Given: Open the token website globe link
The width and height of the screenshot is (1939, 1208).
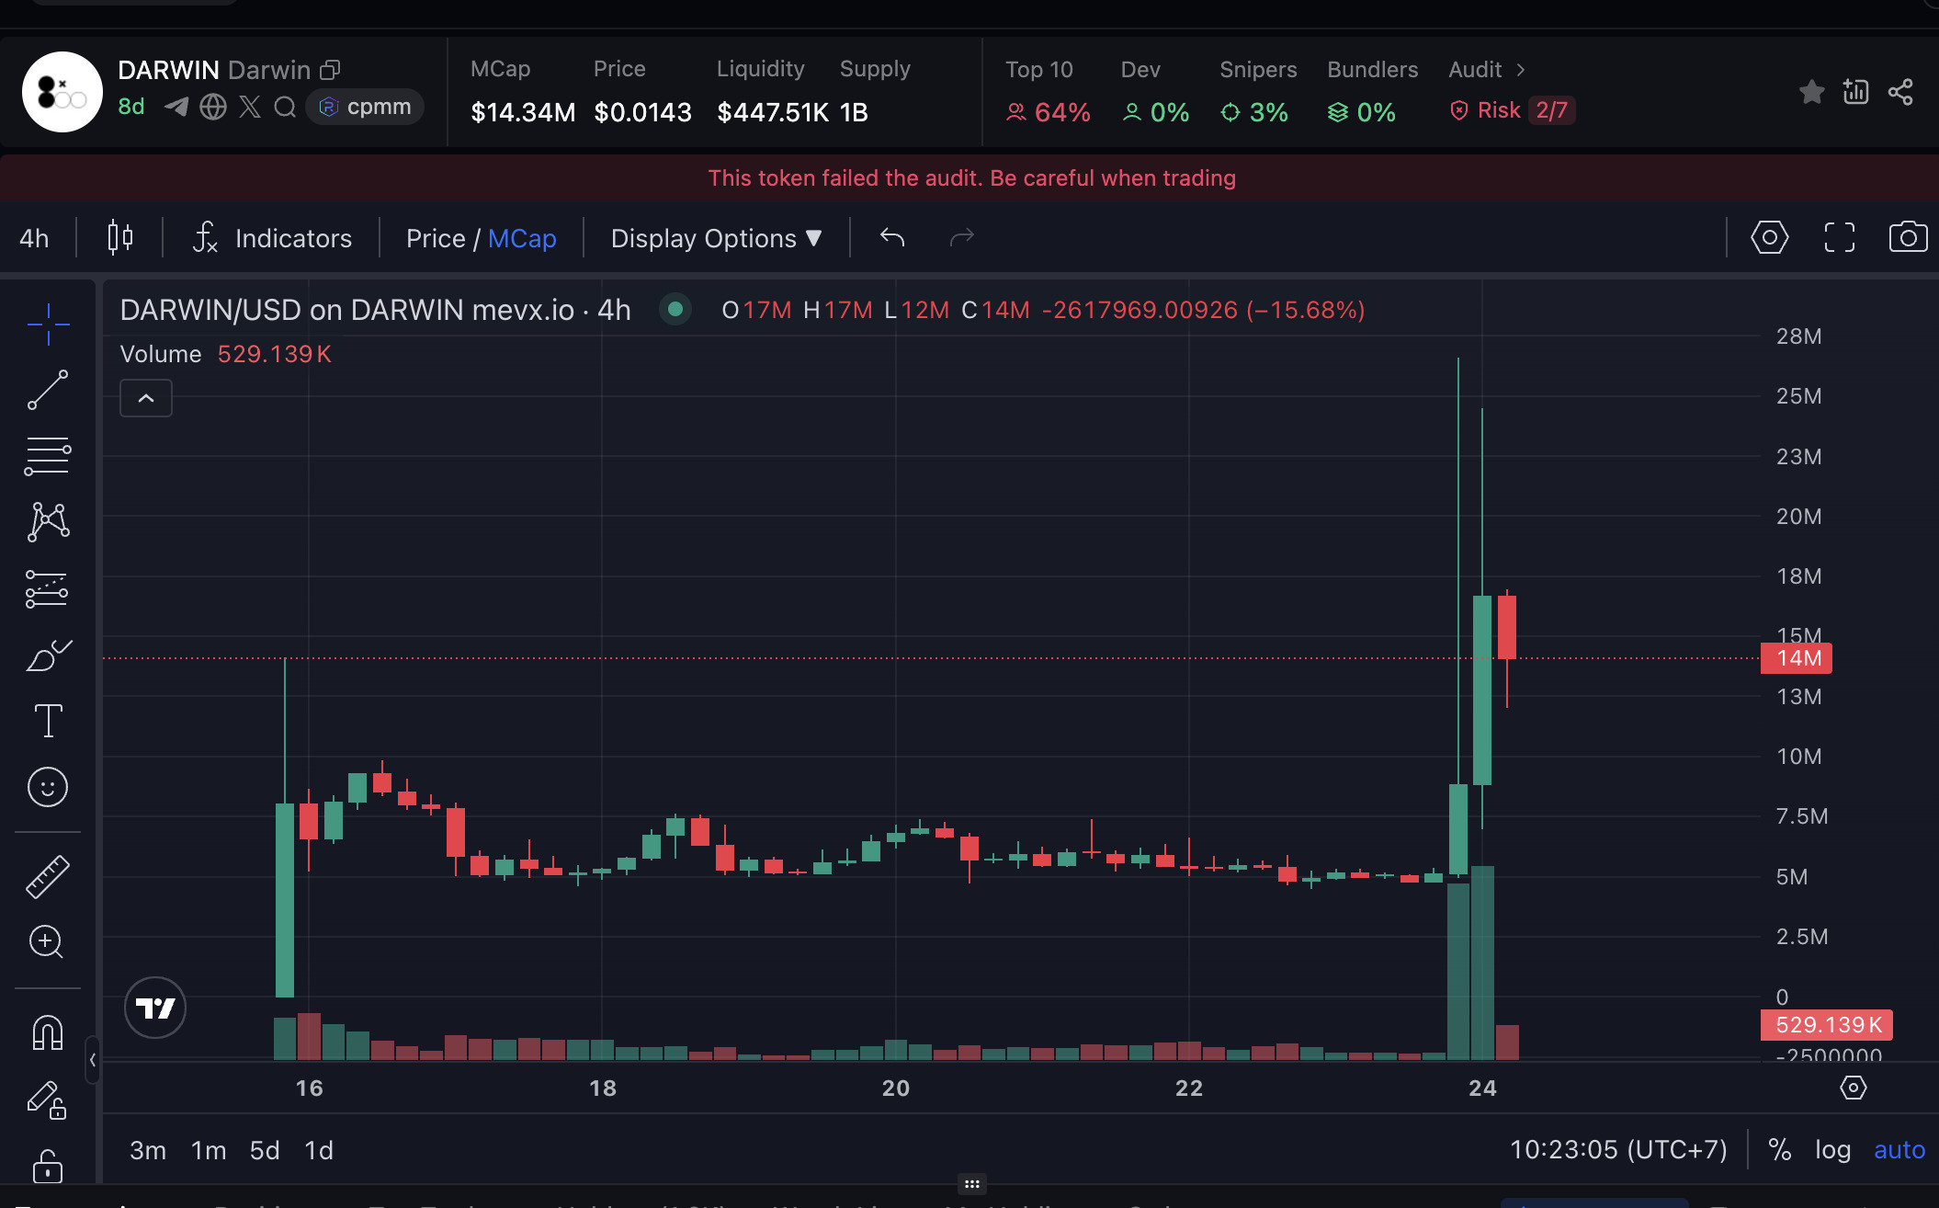Looking at the screenshot, I should 213,107.
